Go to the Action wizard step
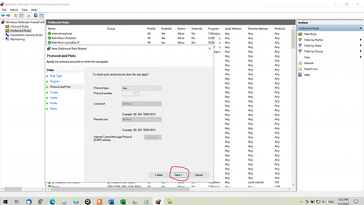This screenshot has height=205, width=364. coord(53,98)
